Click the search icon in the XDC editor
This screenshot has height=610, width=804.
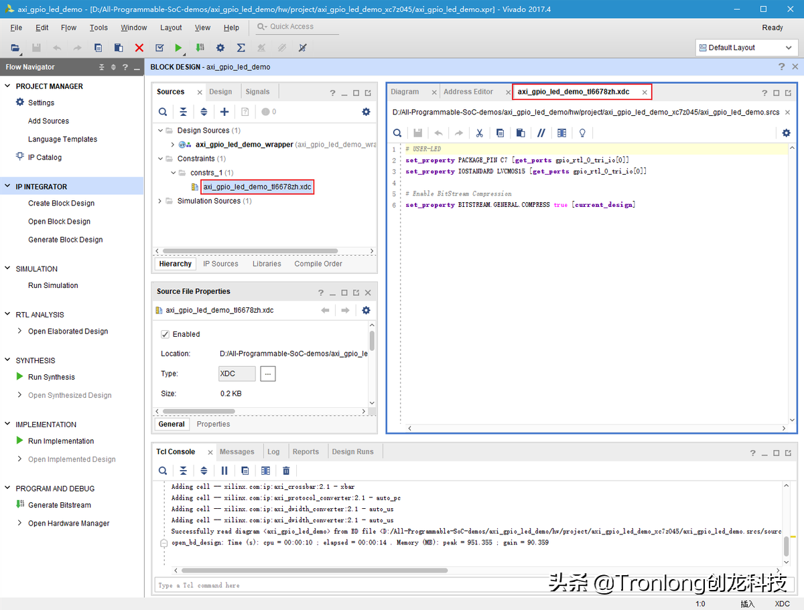tap(397, 133)
